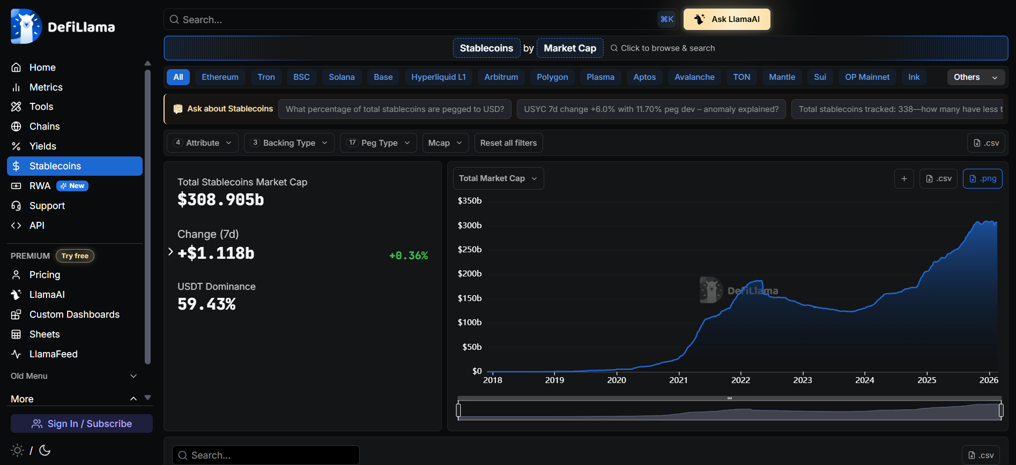The image size is (1016, 465).
Task: Click Reset all filters
Action: pyautogui.click(x=508, y=143)
